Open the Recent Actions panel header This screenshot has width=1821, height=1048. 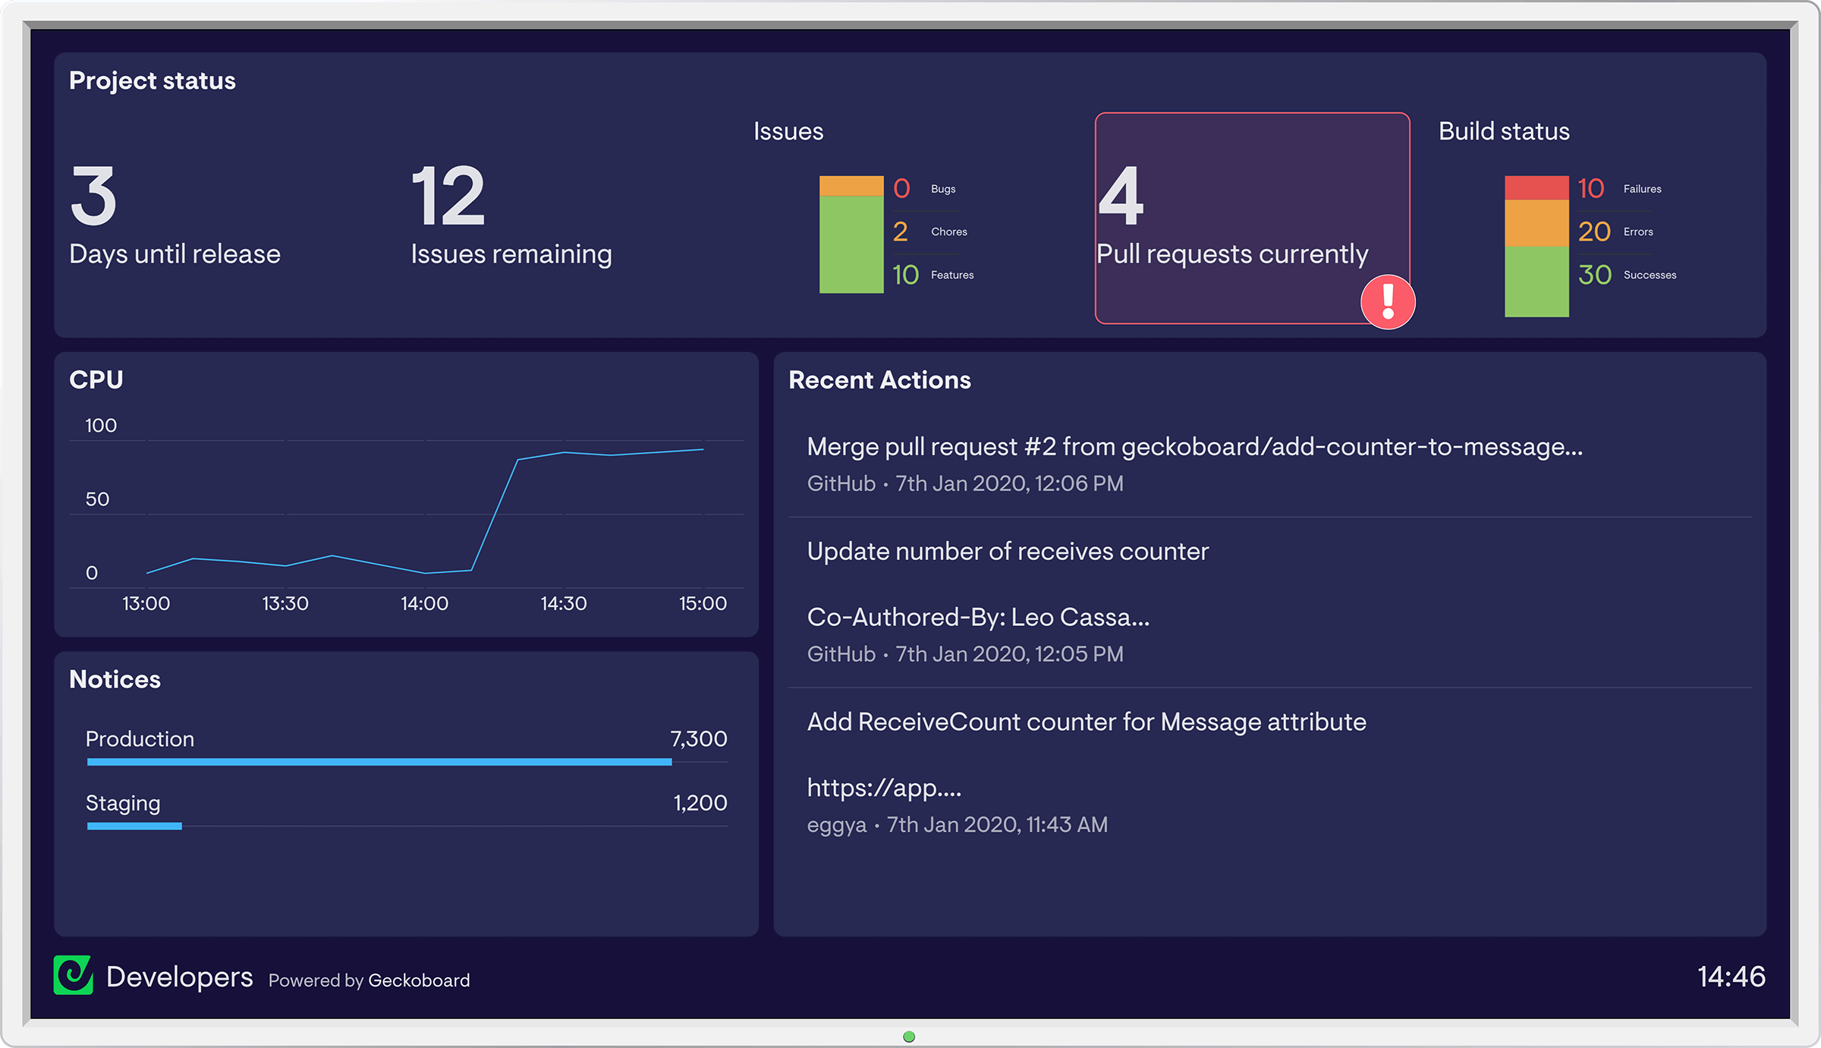880,379
